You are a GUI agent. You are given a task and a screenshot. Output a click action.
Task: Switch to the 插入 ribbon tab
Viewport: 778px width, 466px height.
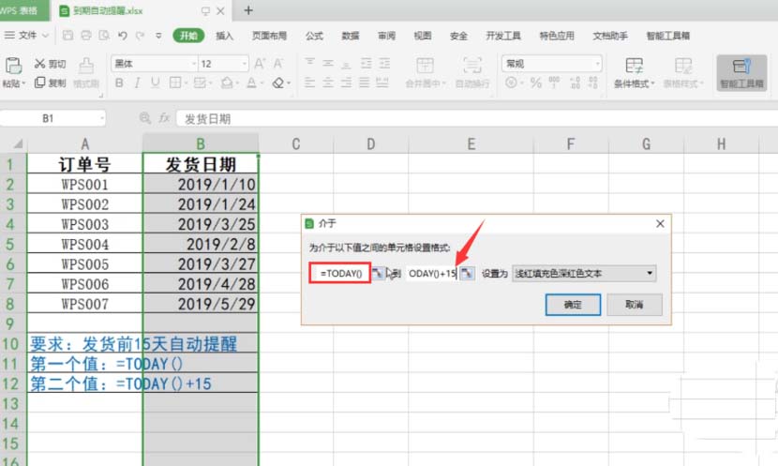coord(225,36)
